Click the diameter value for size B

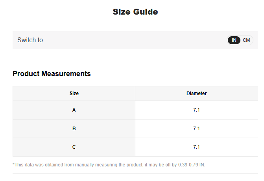point(196,129)
